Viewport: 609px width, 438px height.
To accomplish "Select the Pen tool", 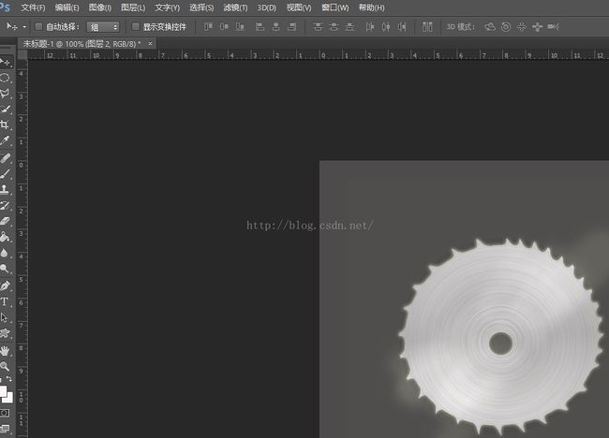I will (6, 285).
